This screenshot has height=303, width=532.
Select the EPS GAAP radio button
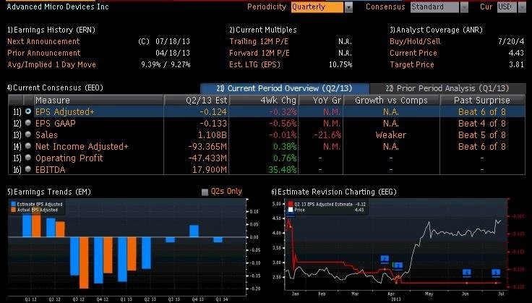coord(27,123)
